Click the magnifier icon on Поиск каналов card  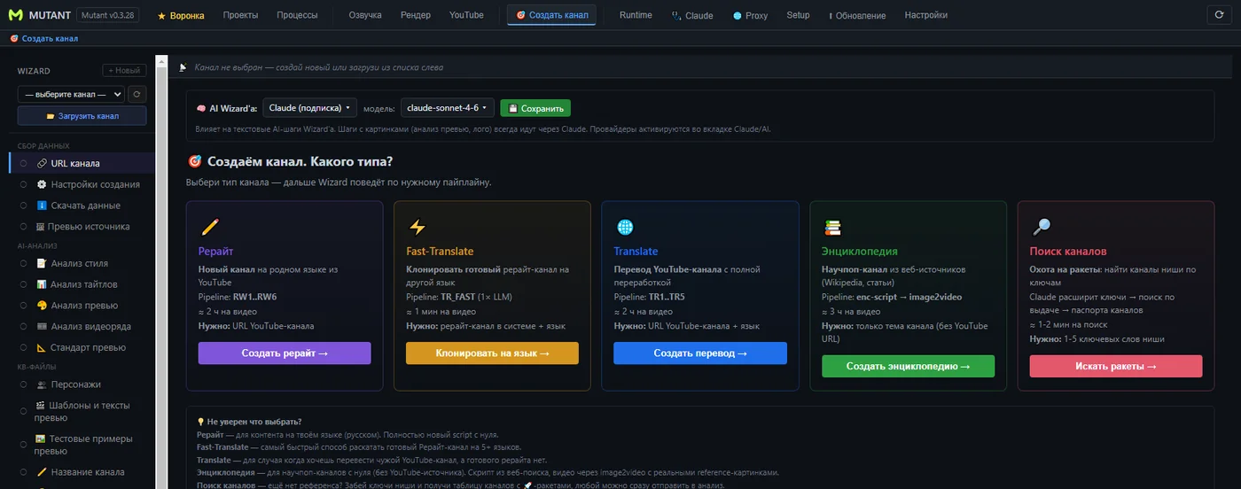click(x=1041, y=227)
